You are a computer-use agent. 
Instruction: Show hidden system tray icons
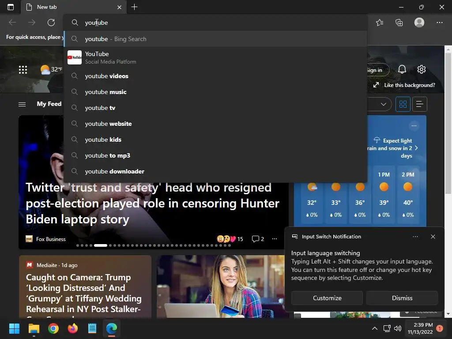(x=374, y=328)
